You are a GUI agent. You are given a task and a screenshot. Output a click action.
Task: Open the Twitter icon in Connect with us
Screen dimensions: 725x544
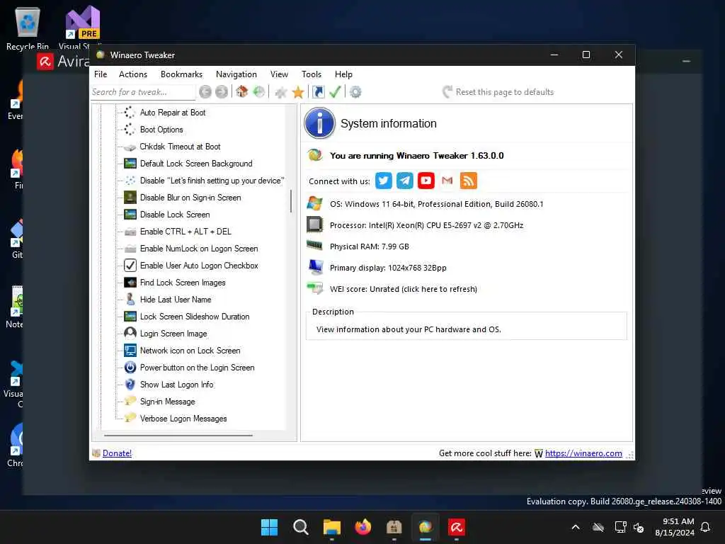coord(383,181)
